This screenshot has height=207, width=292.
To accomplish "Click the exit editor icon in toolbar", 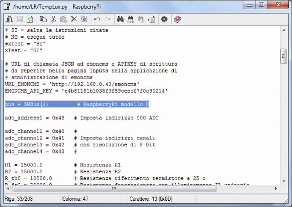I will (x=9, y=19).
